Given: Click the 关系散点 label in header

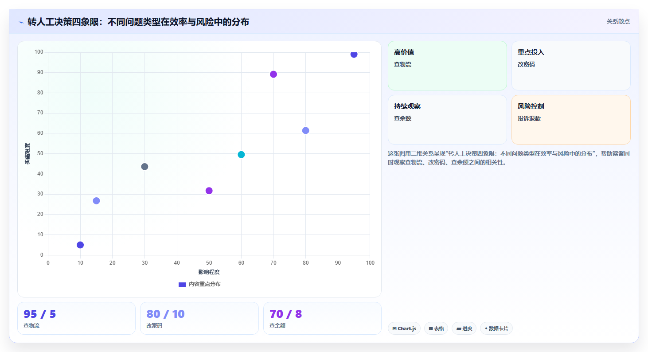Looking at the screenshot, I should (x=618, y=21).
